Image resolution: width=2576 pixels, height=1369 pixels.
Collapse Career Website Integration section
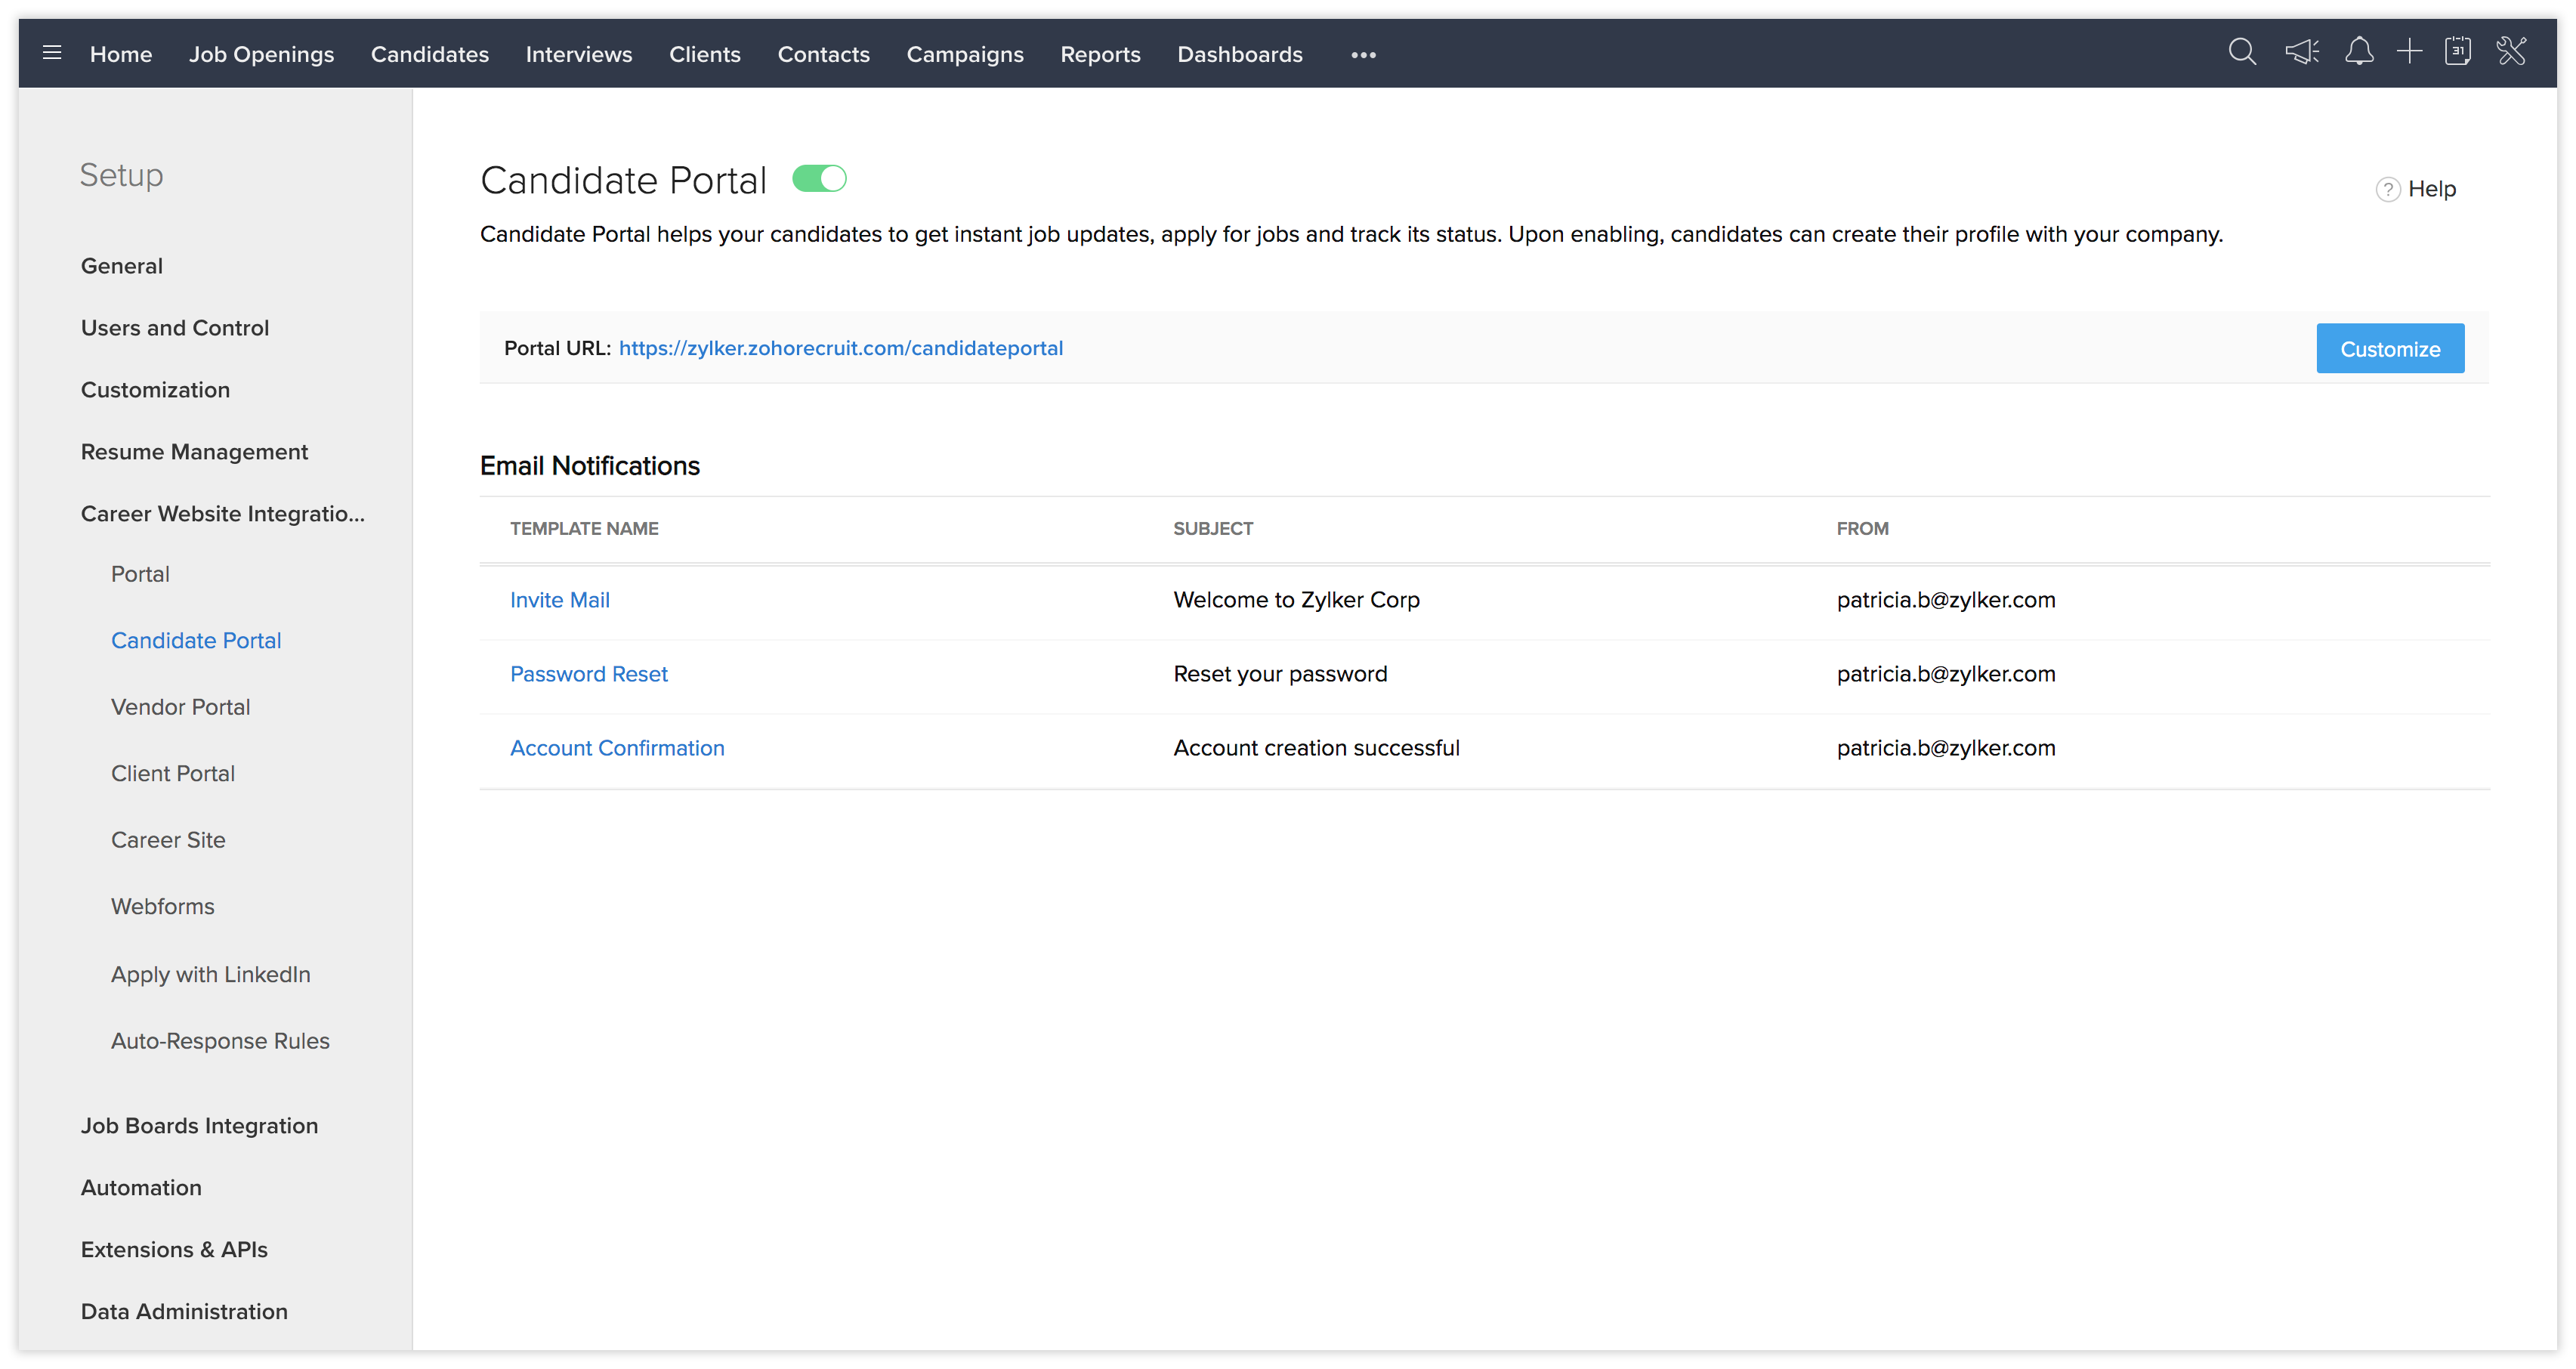pyautogui.click(x=222, y=514)
